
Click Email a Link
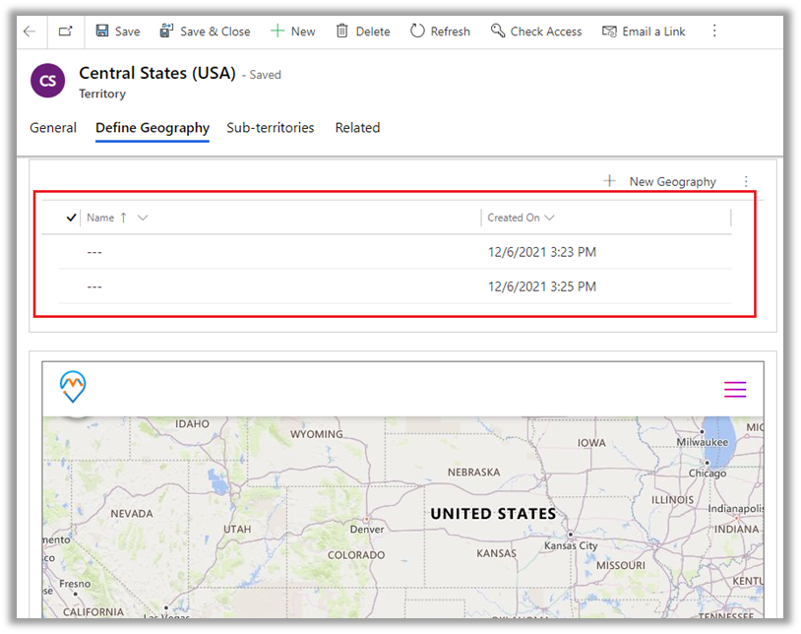(x=644, y=32)
